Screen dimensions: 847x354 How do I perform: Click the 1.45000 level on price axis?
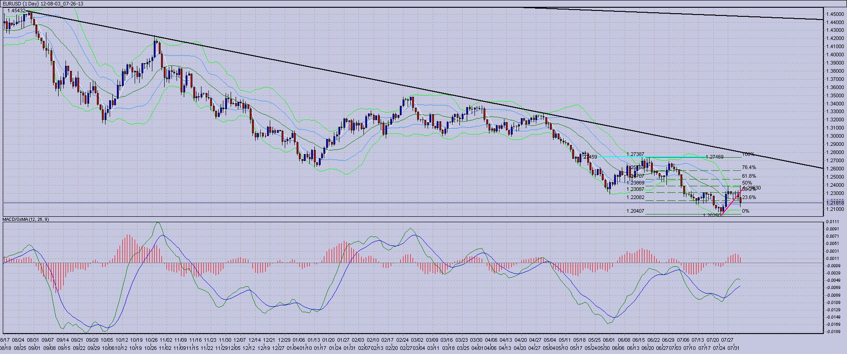pos(835,14)
